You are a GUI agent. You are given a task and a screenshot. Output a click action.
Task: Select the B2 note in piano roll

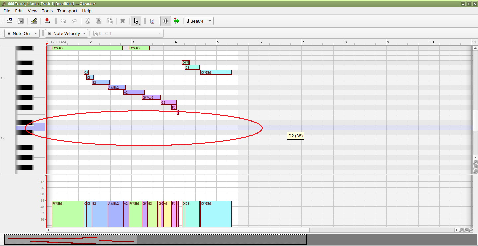[101, 82]
